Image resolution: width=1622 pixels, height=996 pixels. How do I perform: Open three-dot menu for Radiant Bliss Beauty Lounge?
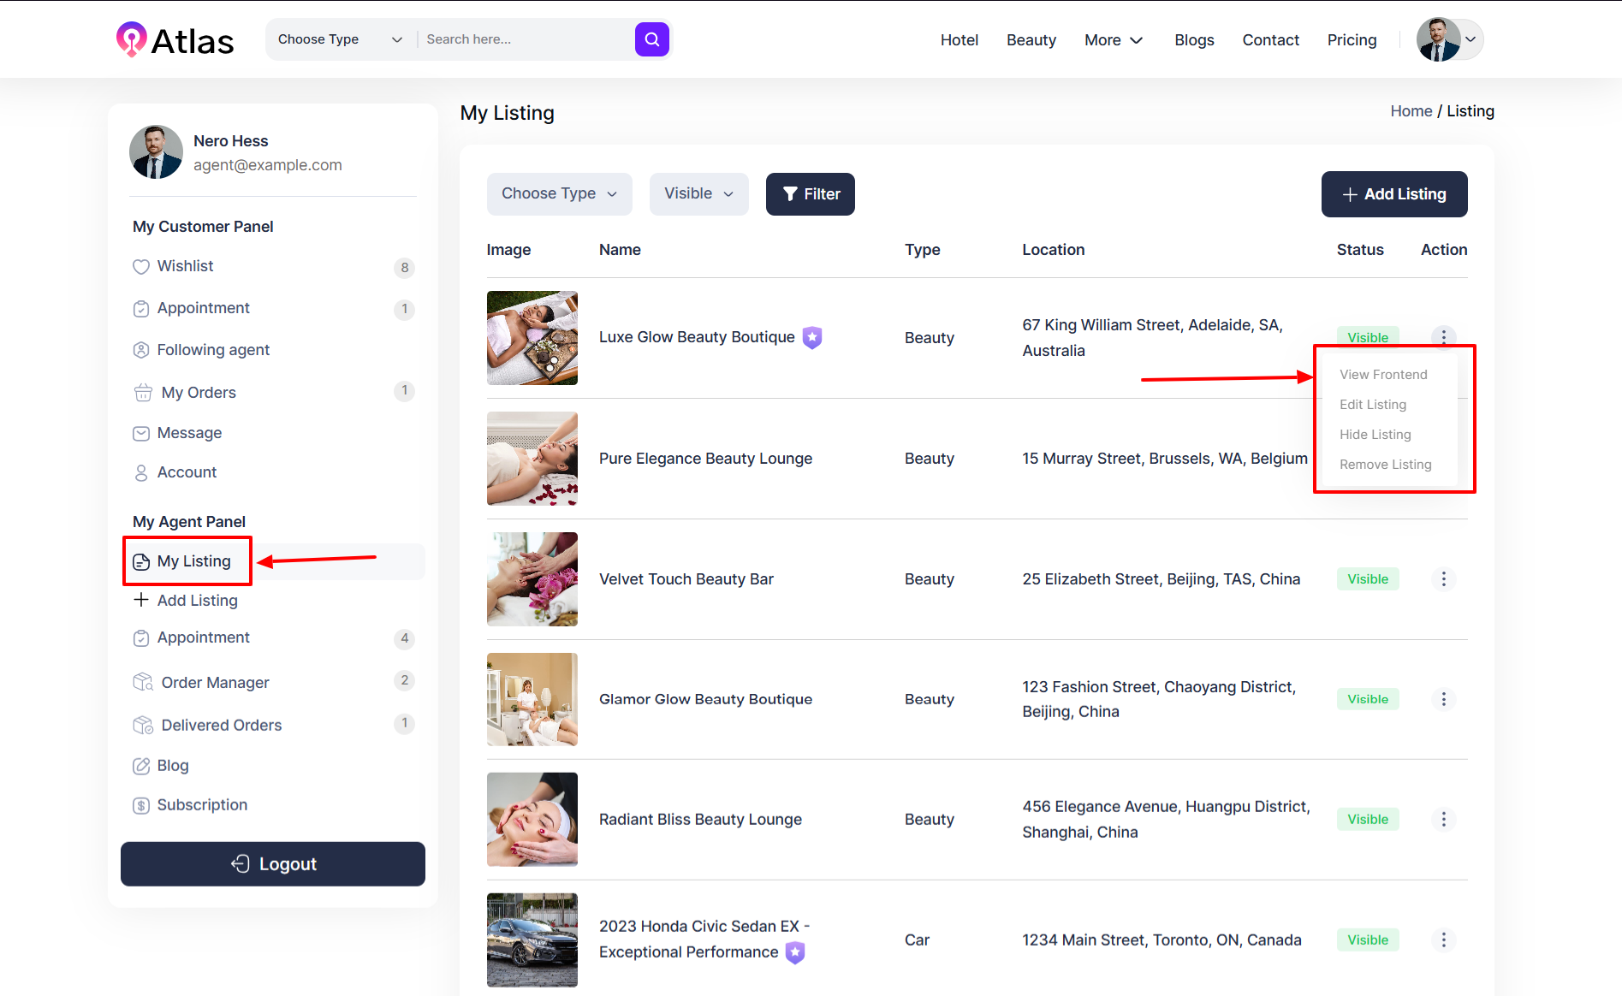(1443, 820)
